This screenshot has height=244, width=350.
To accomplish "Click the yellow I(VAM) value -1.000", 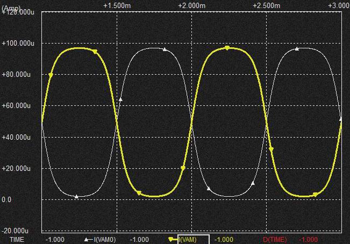I will (x=224, y=239).
